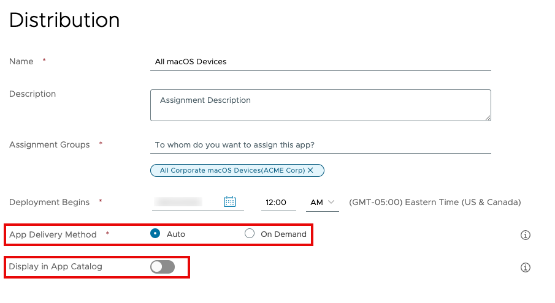The height and width of the screenshot is (303, 555).
Task: Choose the On Demand radio button
Action: (250, 234)
